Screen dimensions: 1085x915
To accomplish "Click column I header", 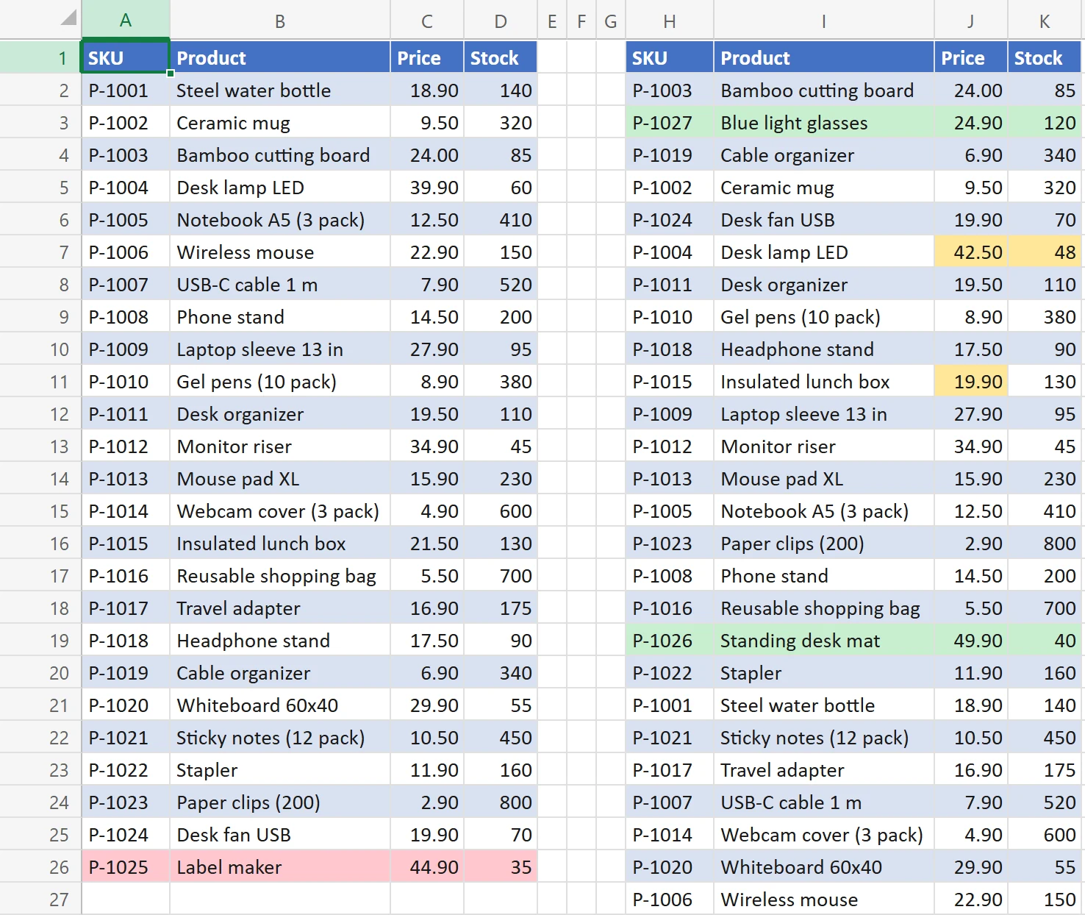I will [x=824, y=20].
